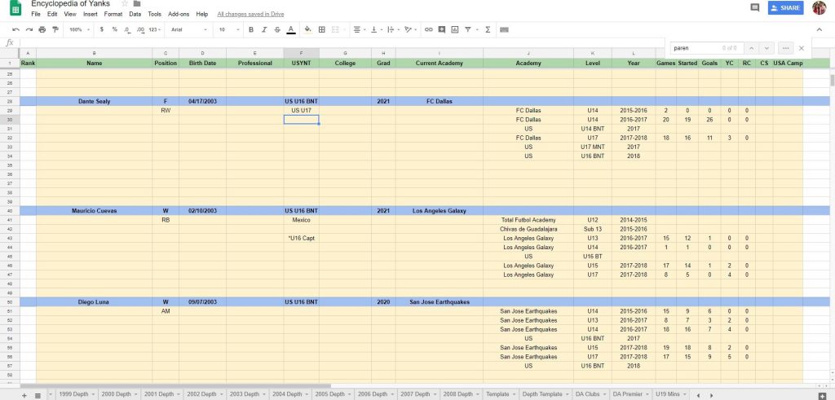Click the Redo arrow in toolbar
The height and width of the screenshot is (400, 835).
29,30
